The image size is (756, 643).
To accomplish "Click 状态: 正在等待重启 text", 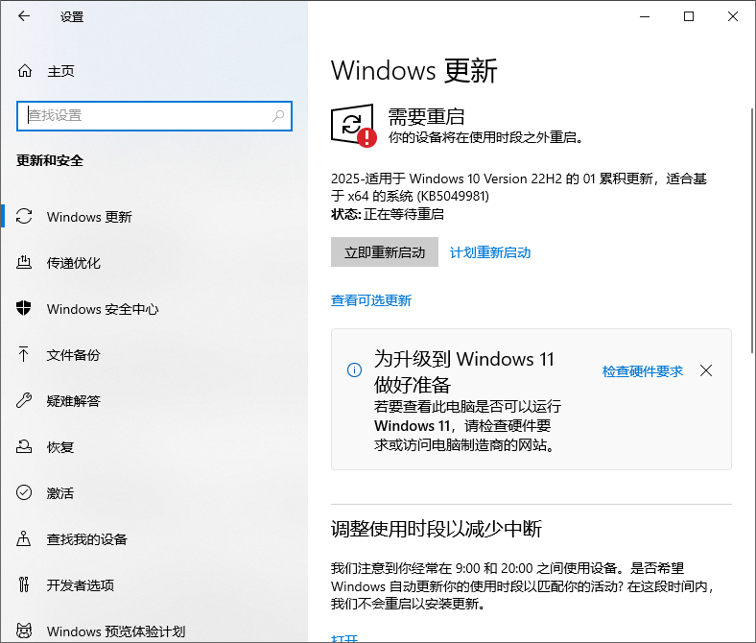I will point(388,214).
